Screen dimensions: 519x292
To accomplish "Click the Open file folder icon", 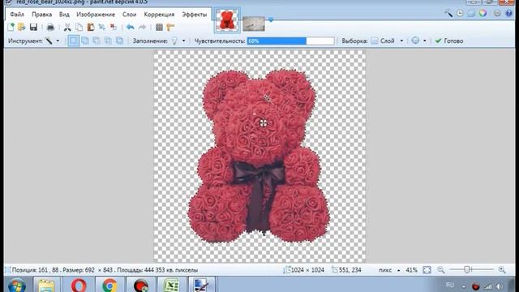I will pos(22,27).
